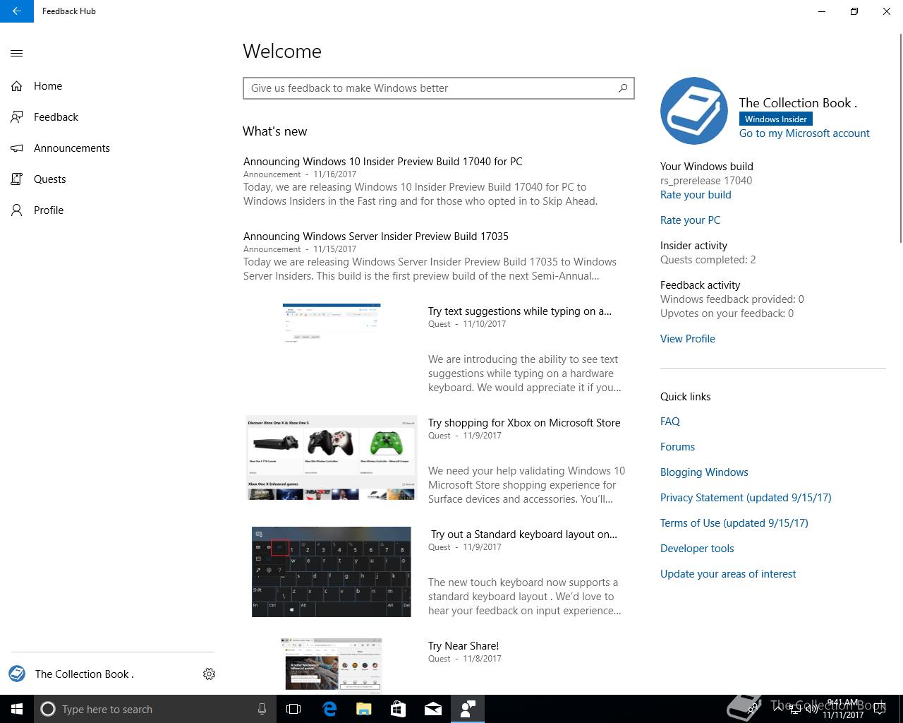Click the Cortana circle icon
Image resolution: width=903 pixels, height=723 pixels.
coord(48,709)
